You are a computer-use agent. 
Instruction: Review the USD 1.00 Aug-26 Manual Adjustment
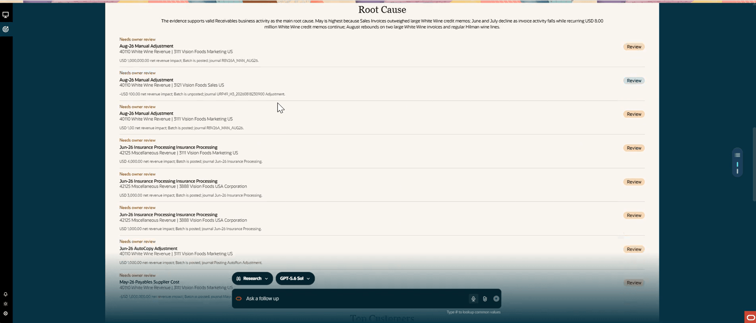(x=634, y=114)
